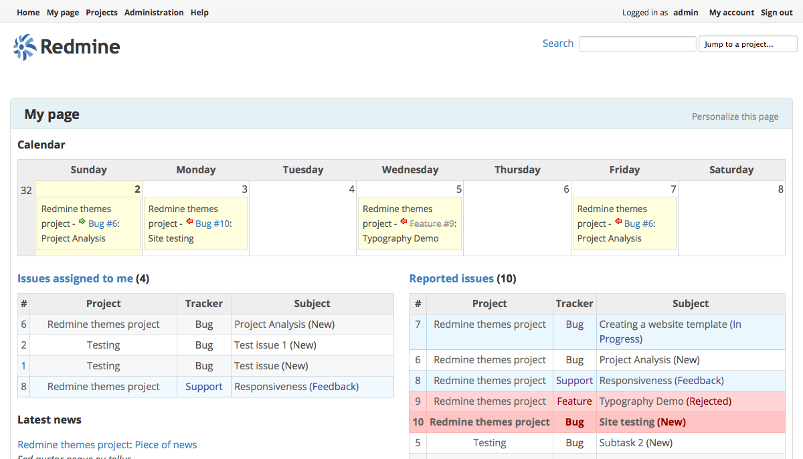Open Reported issues heading link

coord(452,278)
